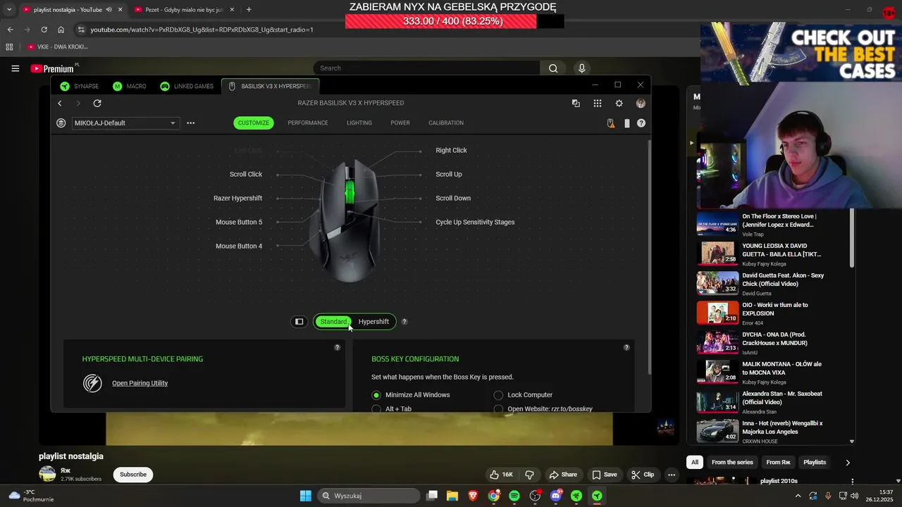Screen dimensions: 902x507
Task: Edit the Scroll Down assignment
Action: pos(453,199)
